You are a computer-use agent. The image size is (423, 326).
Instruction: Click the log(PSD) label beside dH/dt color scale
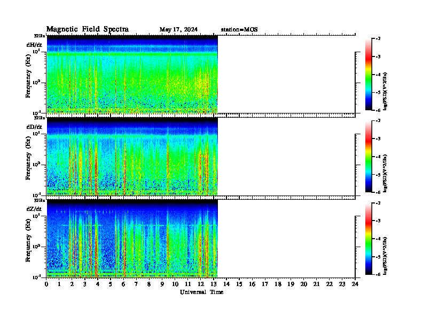point(385,92)
